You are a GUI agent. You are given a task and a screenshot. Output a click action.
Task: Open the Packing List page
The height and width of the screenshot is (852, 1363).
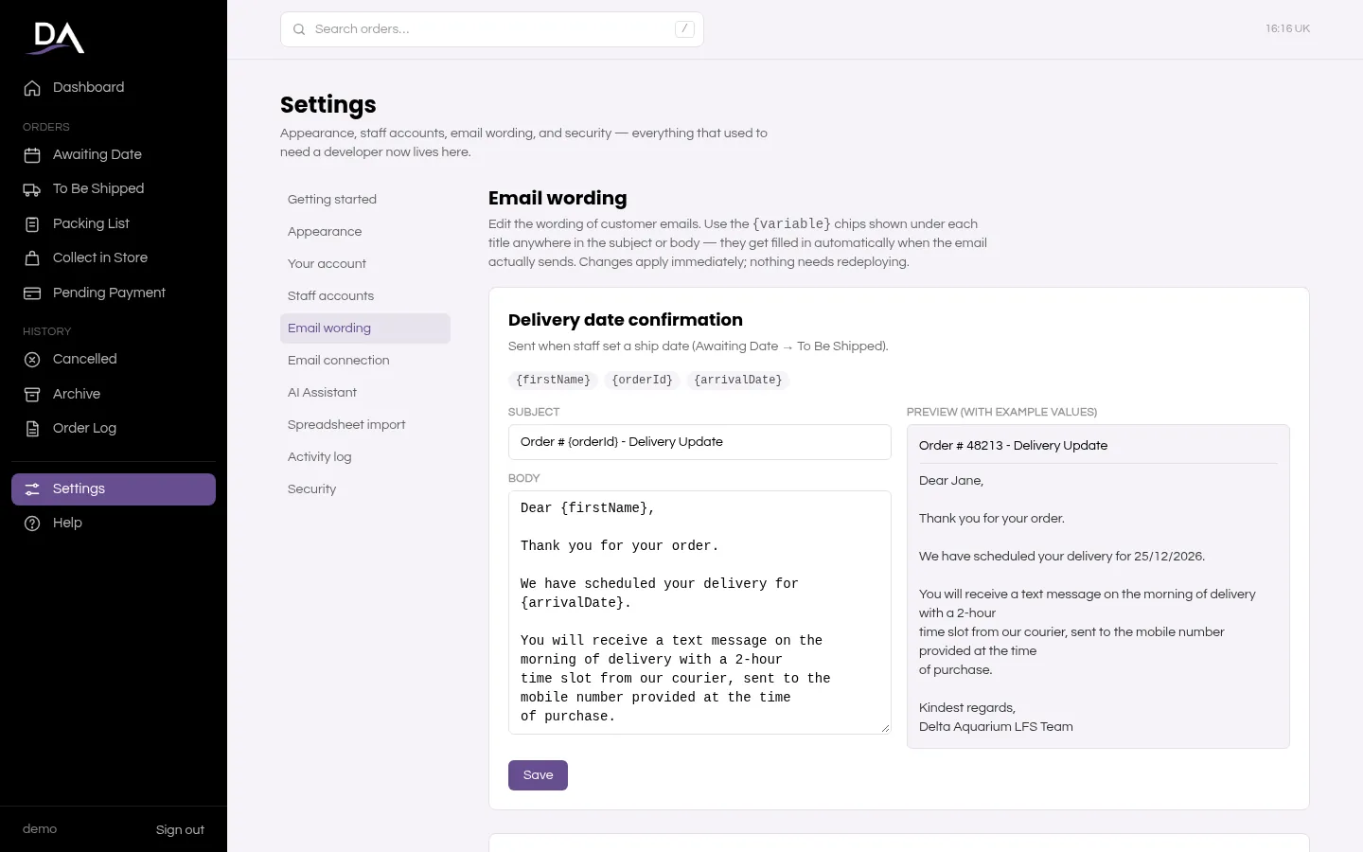[x=114, y=224]
